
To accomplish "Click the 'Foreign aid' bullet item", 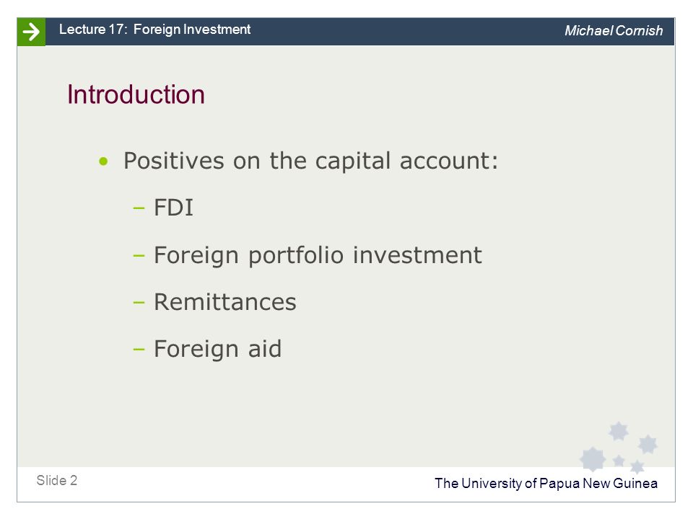I will [217, 349].
